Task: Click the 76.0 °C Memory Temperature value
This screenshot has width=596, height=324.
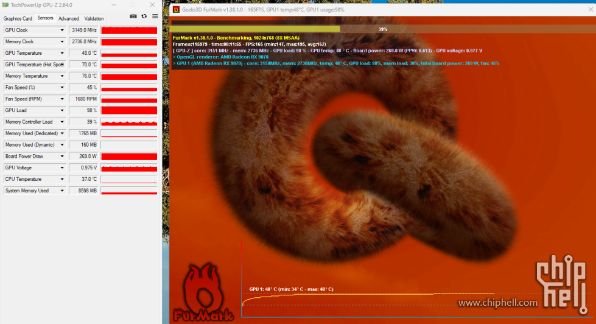Action: [83, 76]
